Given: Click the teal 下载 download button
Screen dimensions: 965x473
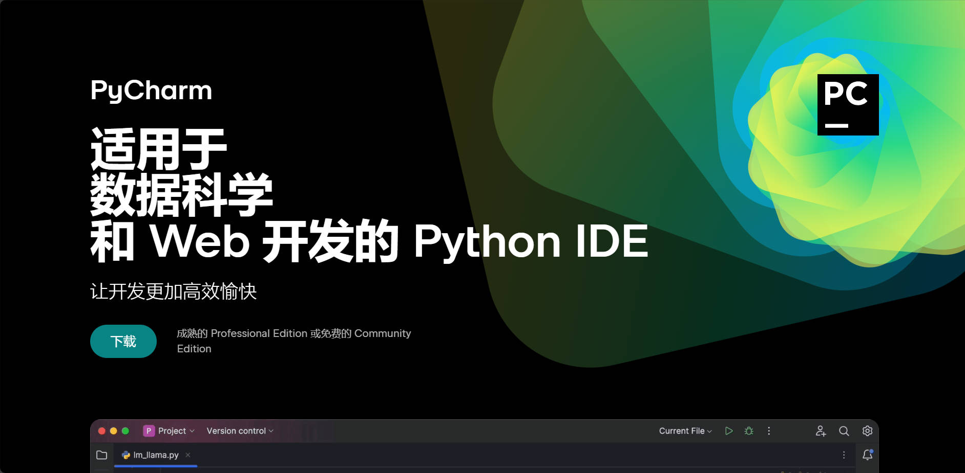Looking at the screenshot, I should [x=123, y=341].
